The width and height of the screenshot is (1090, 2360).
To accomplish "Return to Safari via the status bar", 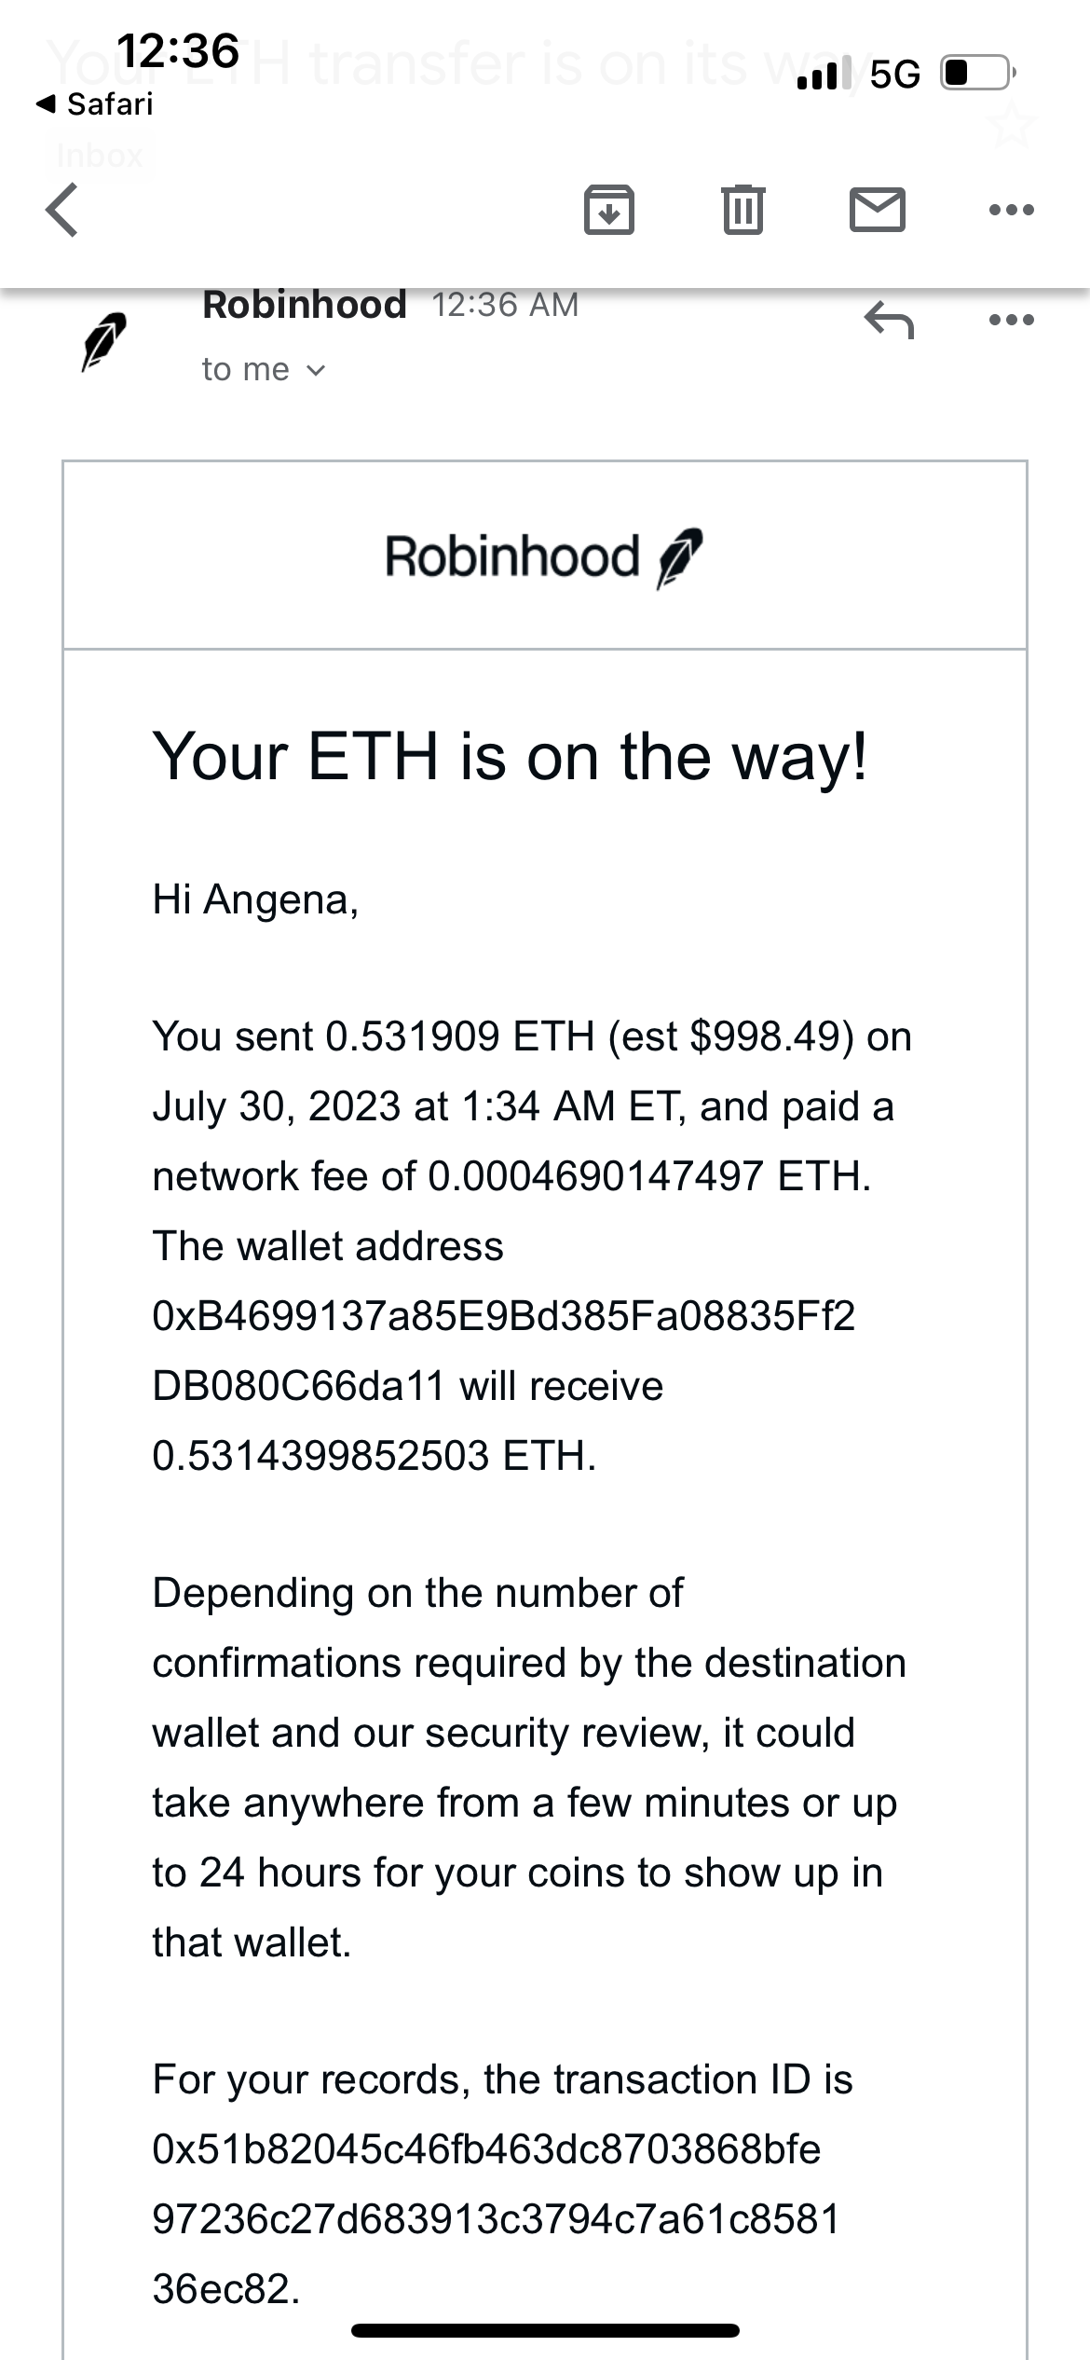I will coord(95,103).
